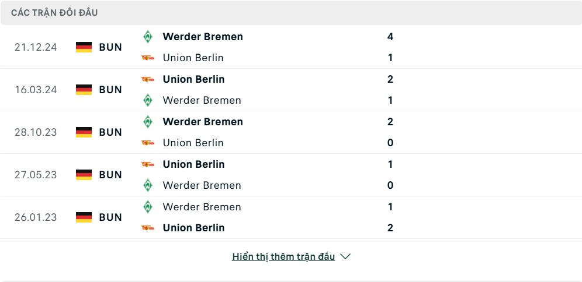Click Werder Bremen name in 28.10.23 match
Viewport: 582px width, 282px height.
[x=203, y=122]
